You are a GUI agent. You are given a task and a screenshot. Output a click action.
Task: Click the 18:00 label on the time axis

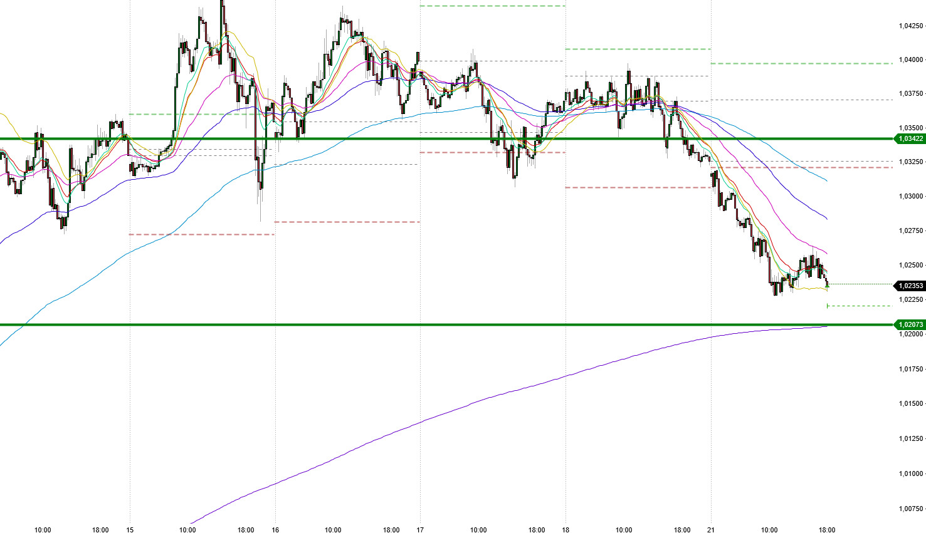(x=826, y=529)
